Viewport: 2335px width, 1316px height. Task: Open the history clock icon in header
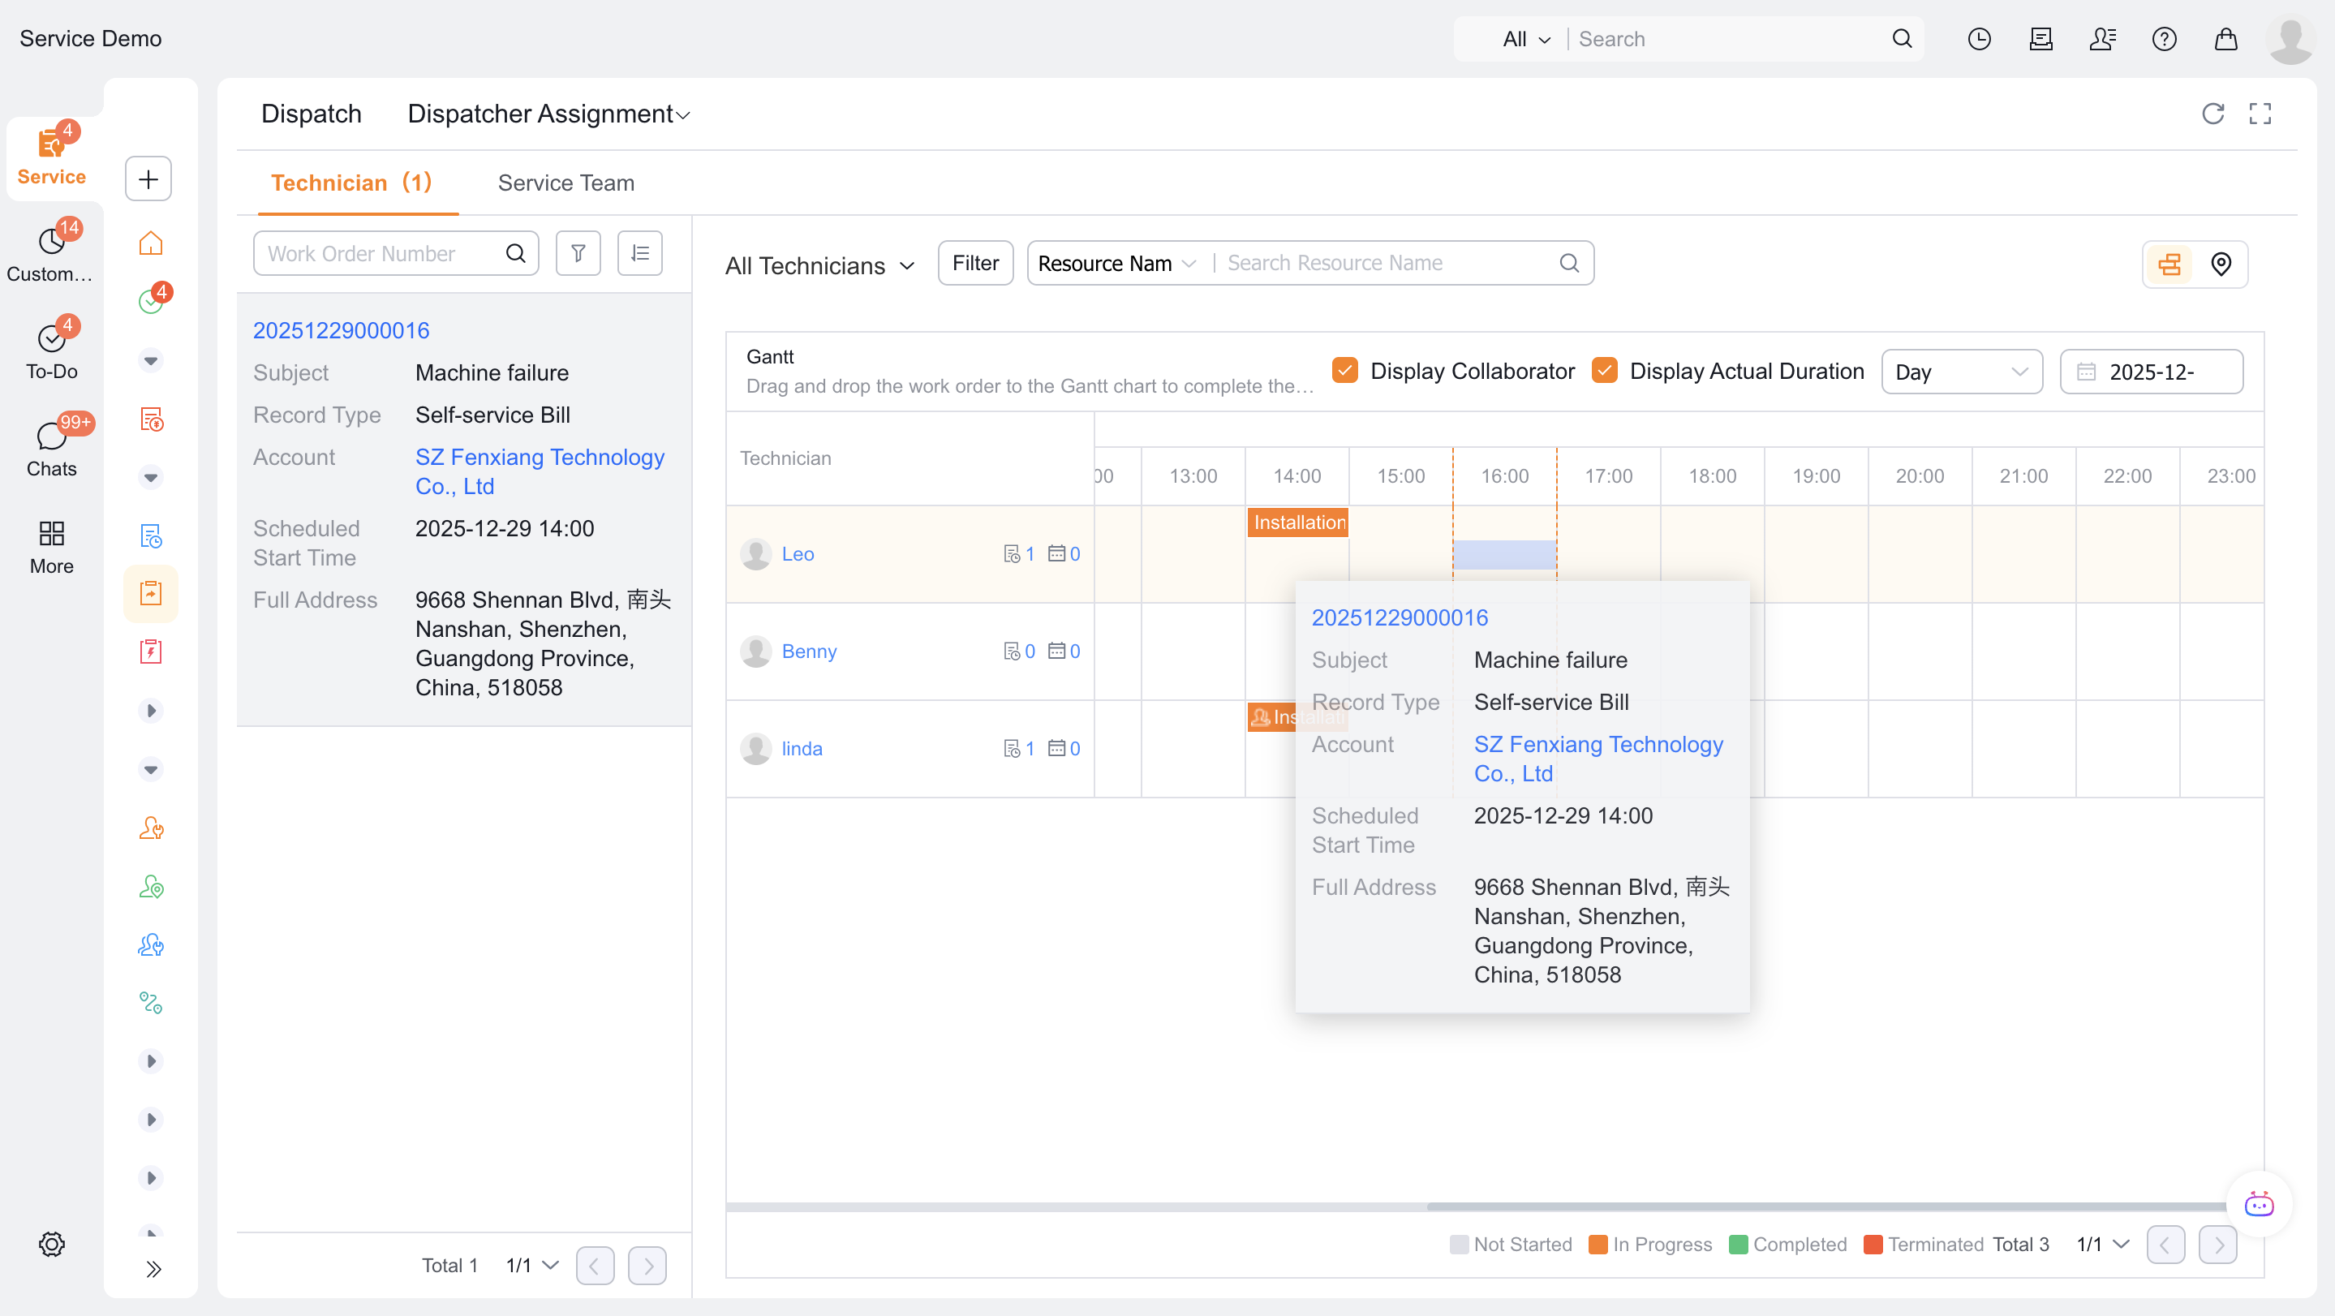click(x=1979, y=39)
